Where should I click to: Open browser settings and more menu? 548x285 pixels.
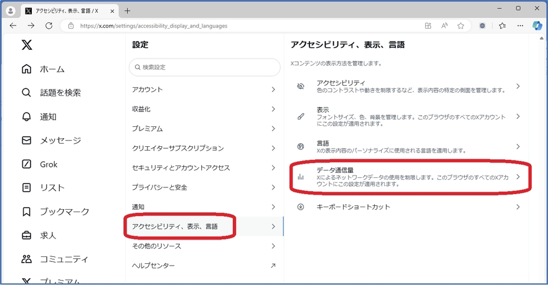click(x=521, y=26)
